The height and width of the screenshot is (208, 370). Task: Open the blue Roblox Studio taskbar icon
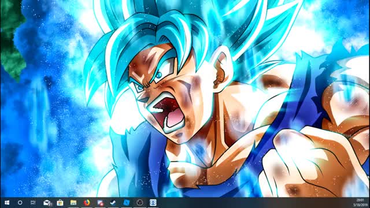[127, 203]
